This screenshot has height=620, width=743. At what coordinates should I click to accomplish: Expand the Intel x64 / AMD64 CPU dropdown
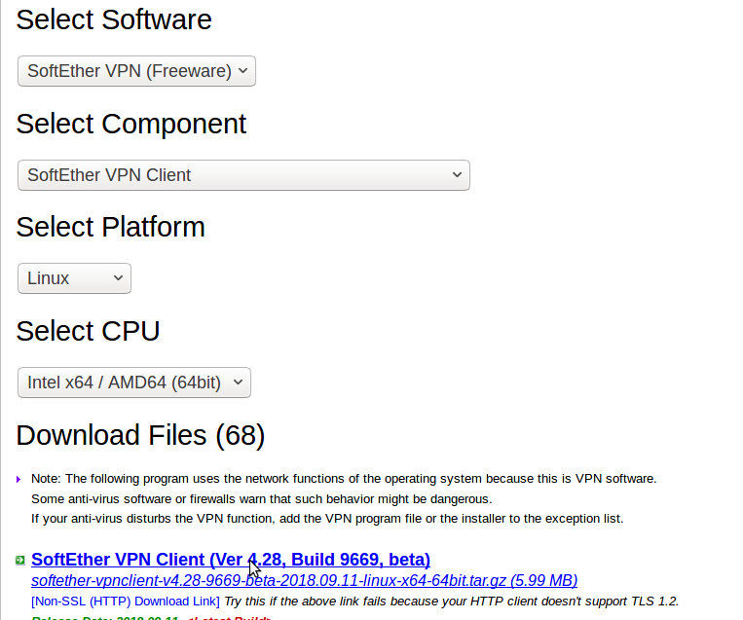(x=134, y=383)
